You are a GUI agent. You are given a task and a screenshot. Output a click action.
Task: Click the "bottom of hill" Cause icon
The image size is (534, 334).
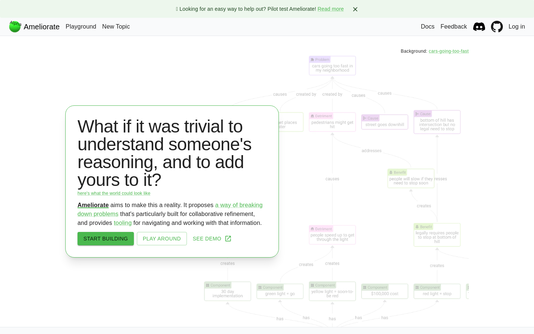(417, 114)
